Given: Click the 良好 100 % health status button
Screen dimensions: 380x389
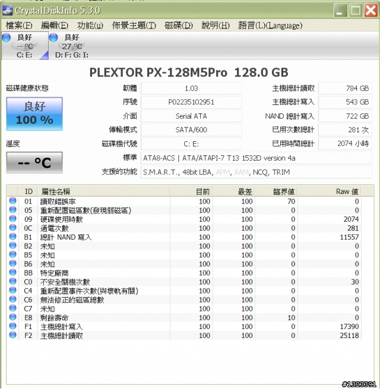Looking at the screenshot, I should point(34,114).
